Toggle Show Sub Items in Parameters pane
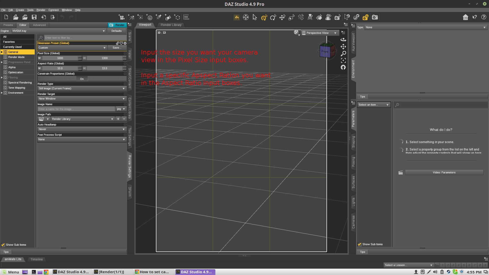The image size is (489, 275). pyautogui.click(x=359, y=244)
